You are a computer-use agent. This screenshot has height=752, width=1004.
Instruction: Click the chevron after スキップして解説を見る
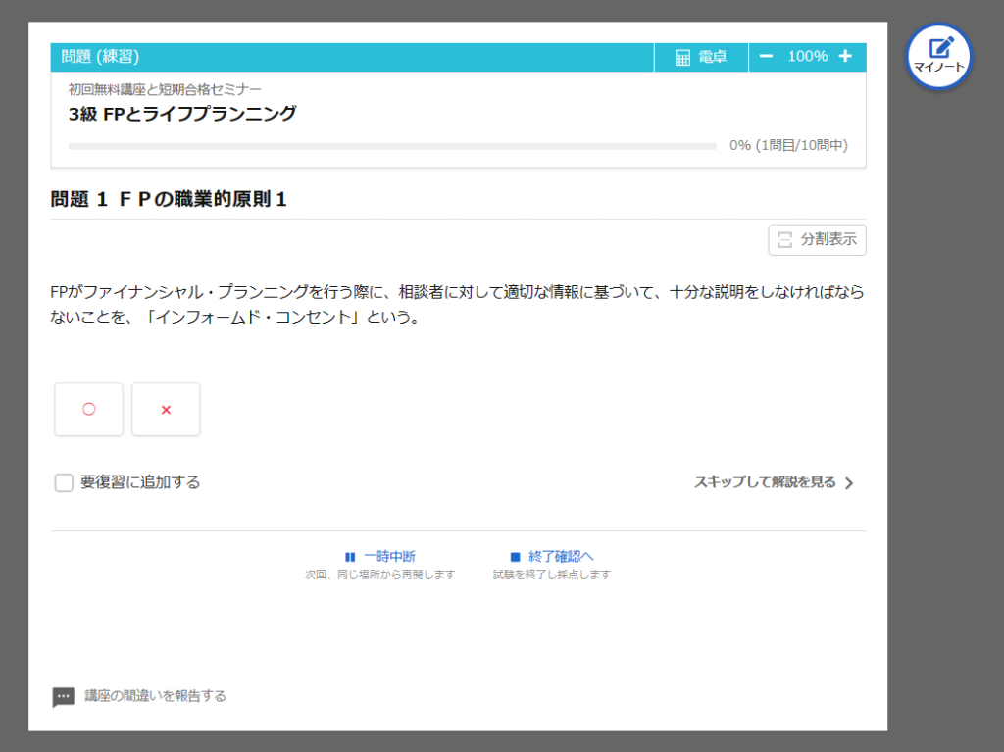849,483
